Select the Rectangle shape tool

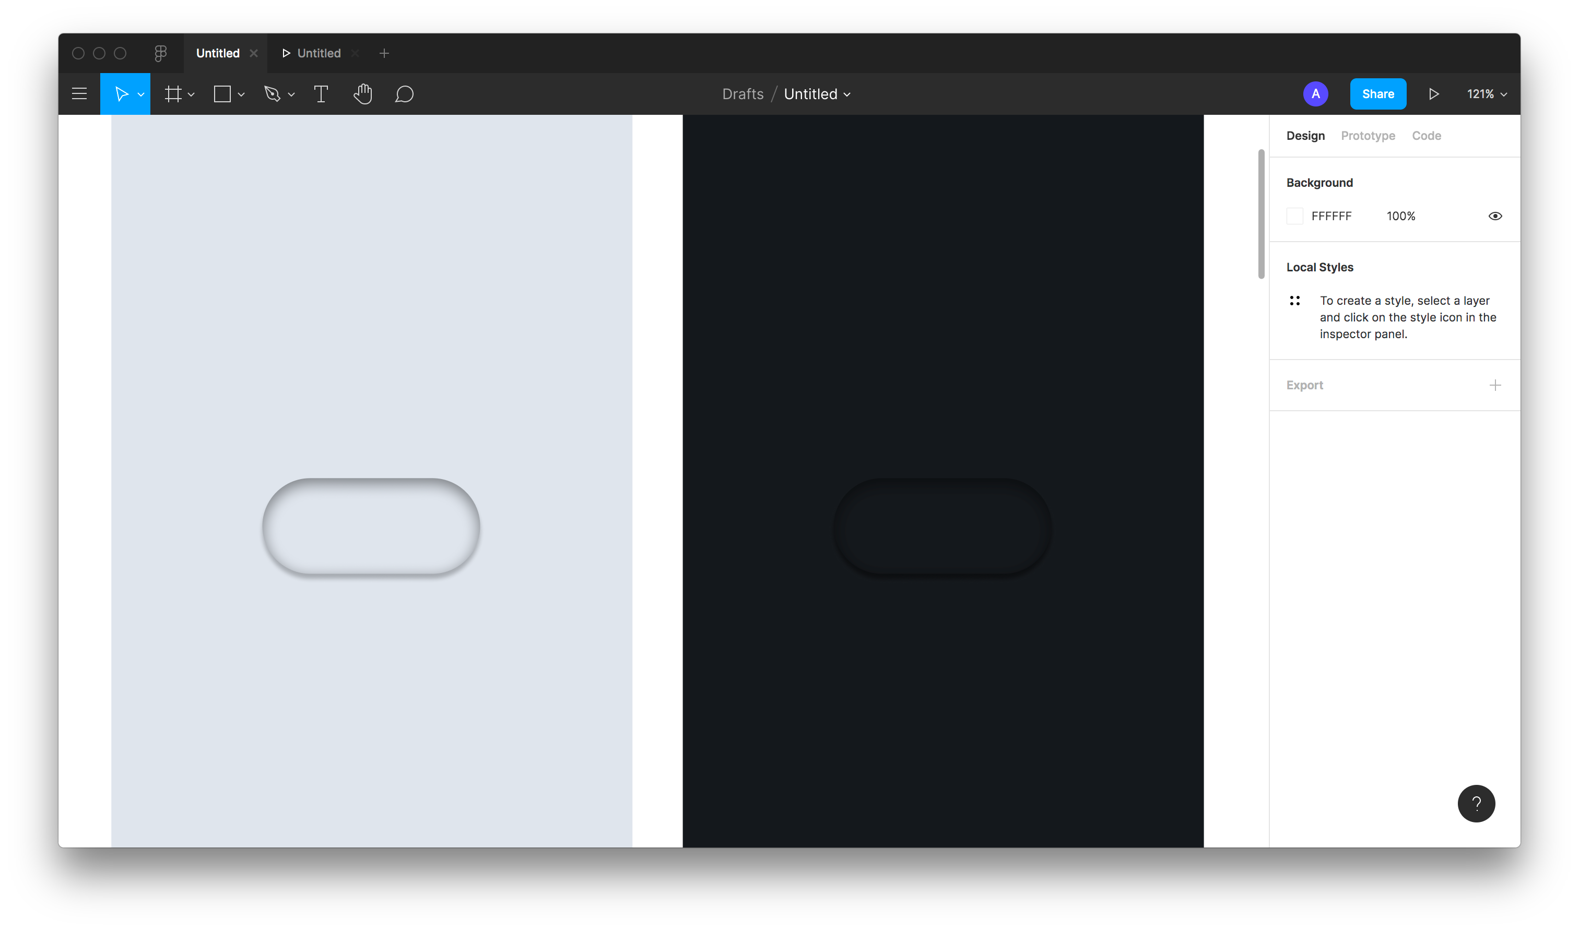[223, 93]
